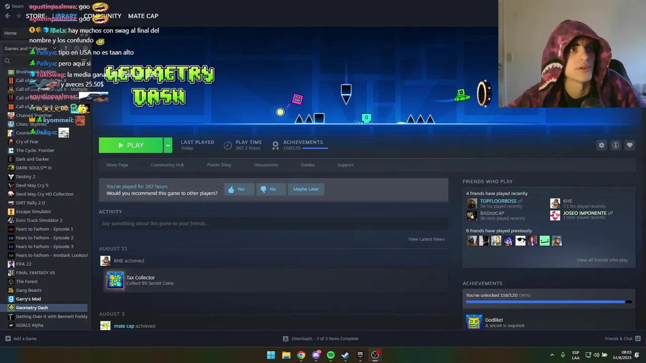Image resolution: width=646 pixels, height=363 pixels.
Task: Click the microphone icon in system tray
Action: click(563, 355)
